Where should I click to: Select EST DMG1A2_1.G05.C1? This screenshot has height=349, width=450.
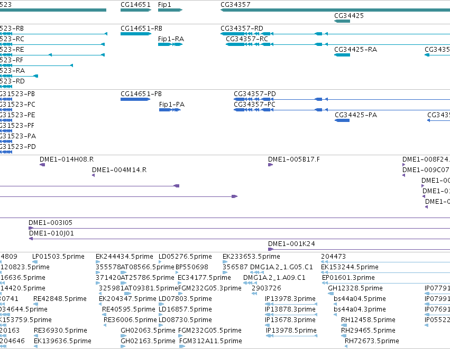pyautogui.click(x=281, y=267)
